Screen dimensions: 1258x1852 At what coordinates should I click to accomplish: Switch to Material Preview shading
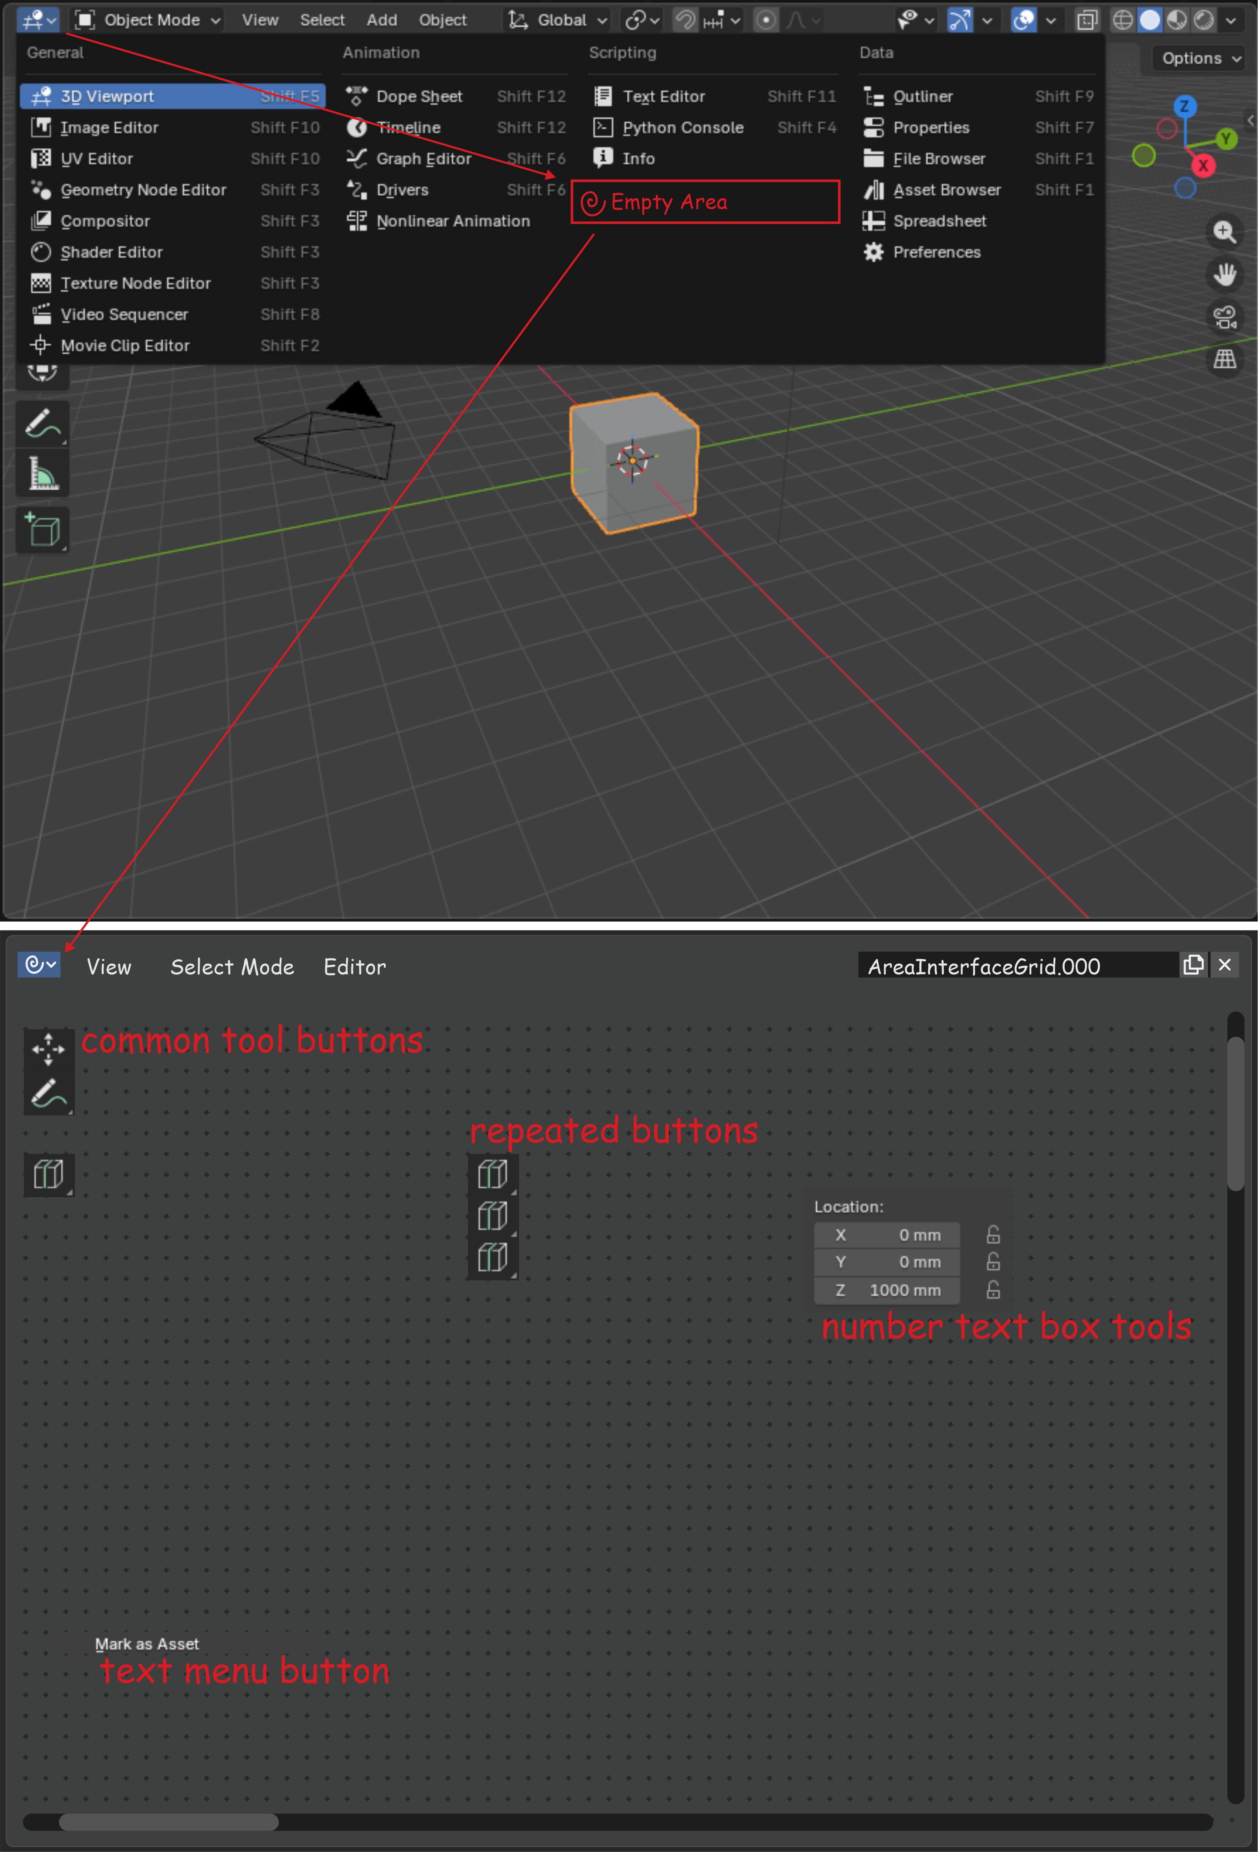tap(1177, 20)
